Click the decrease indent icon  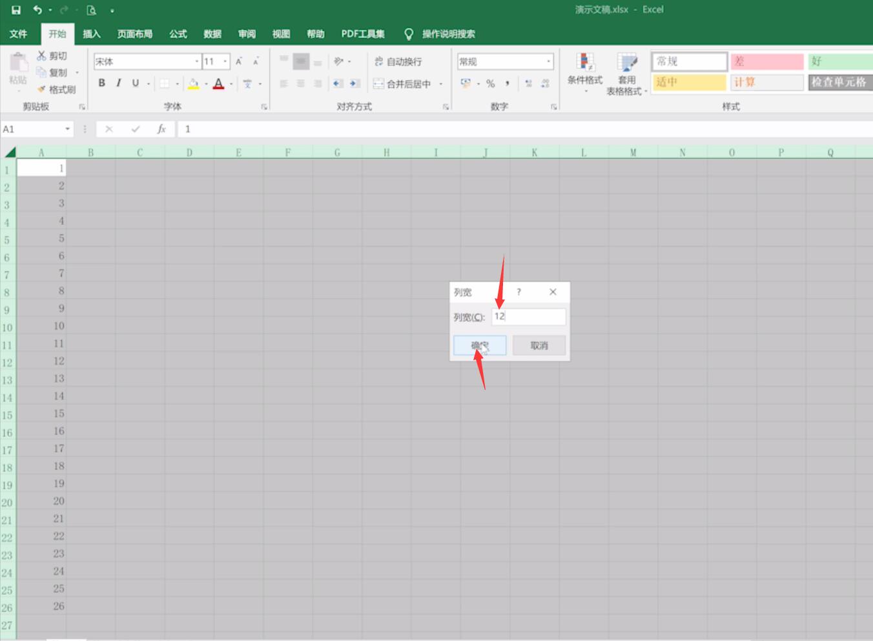338,83
